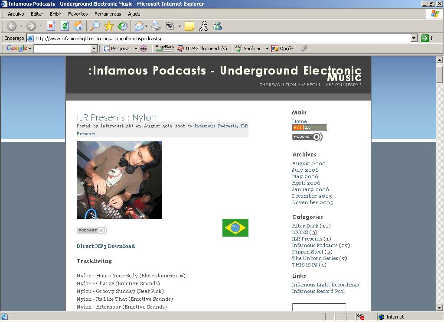Open Pesquisa search options dropdown arrow
444x322 pixels.
coord(136,49)
